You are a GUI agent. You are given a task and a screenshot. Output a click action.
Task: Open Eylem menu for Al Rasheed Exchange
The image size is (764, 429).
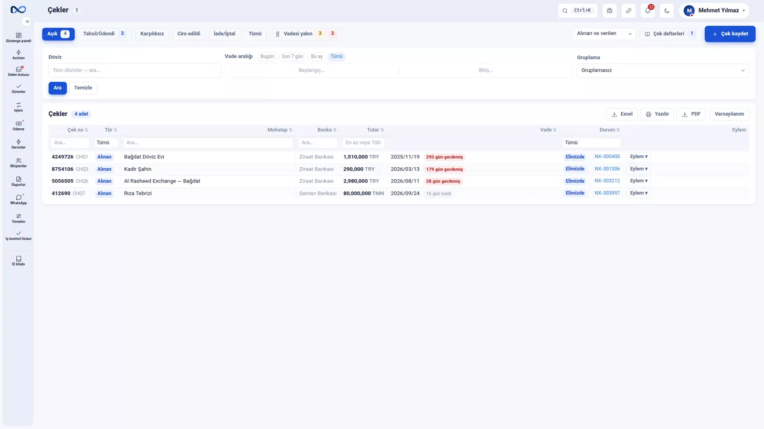click(x=638, y=181)
